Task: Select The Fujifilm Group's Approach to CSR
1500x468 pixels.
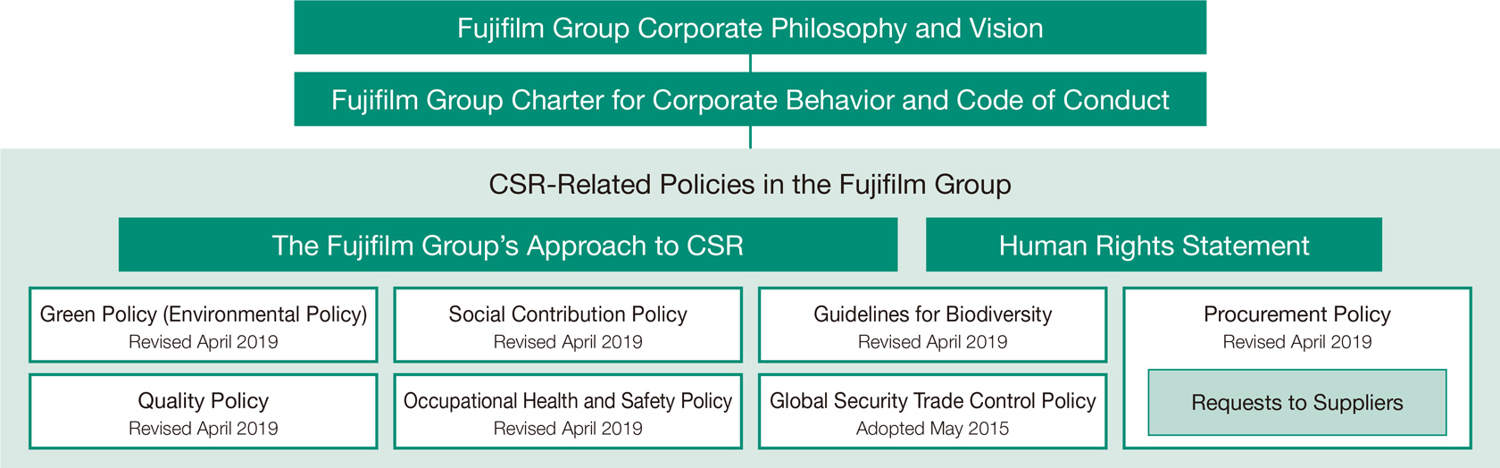Action: [x=508, y=245]
